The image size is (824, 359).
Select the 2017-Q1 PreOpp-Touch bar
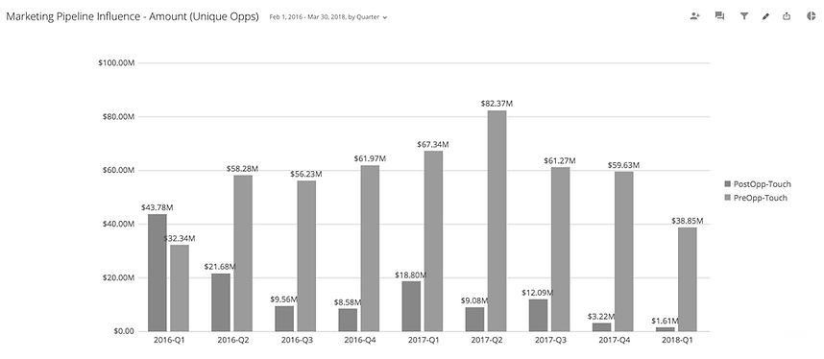click(433, 241)
